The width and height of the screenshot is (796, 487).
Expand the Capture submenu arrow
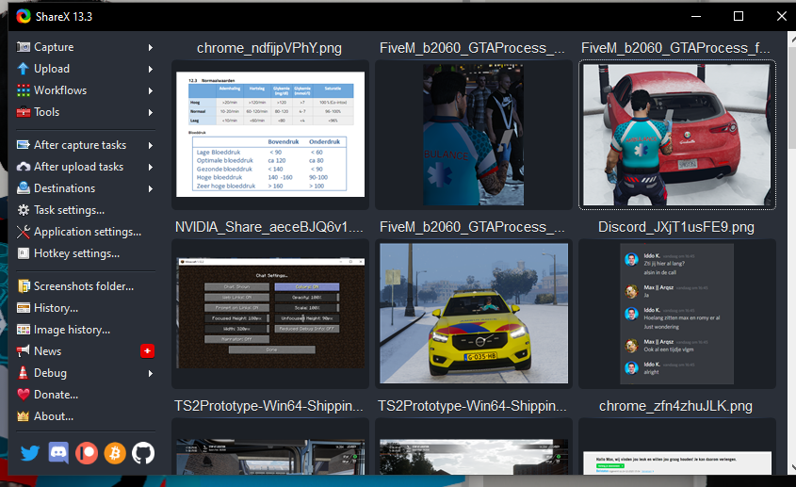click(150, 47)
